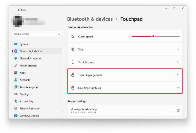Click the Privacy & security shield icon
The image size is (196, 133).
pos(16,109)
